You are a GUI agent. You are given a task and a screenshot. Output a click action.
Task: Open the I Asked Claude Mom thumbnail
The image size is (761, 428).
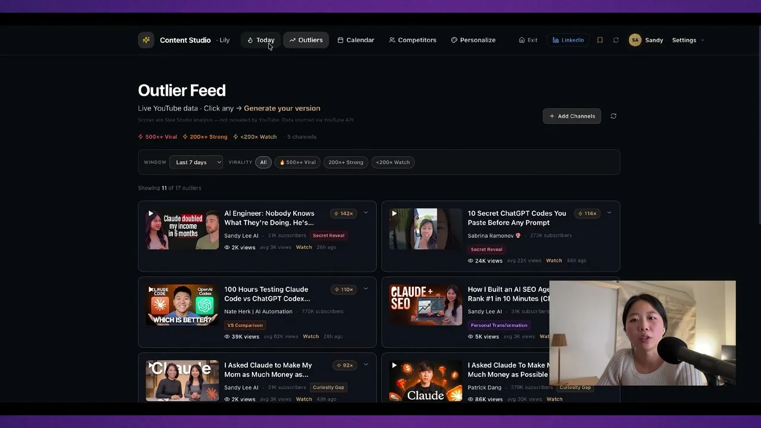pos(182,381)
